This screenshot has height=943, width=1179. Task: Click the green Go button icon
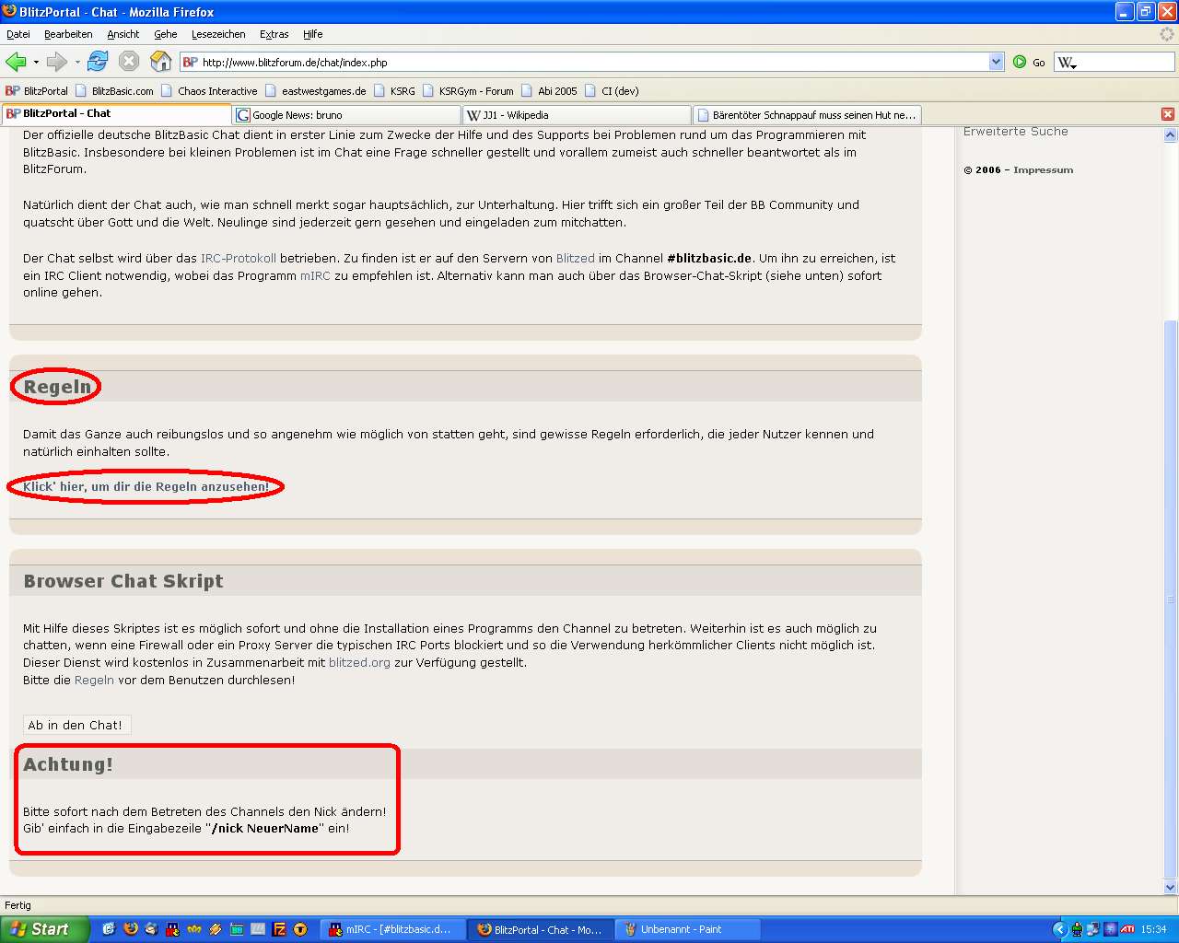coord(1020,62)
